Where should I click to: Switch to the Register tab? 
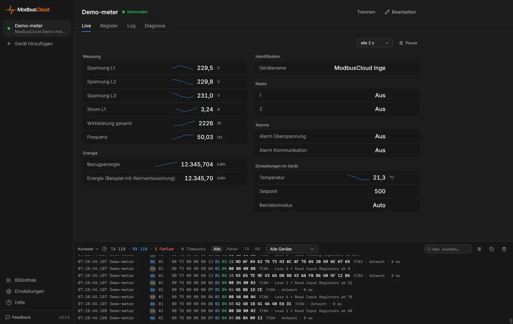point(109,26)
